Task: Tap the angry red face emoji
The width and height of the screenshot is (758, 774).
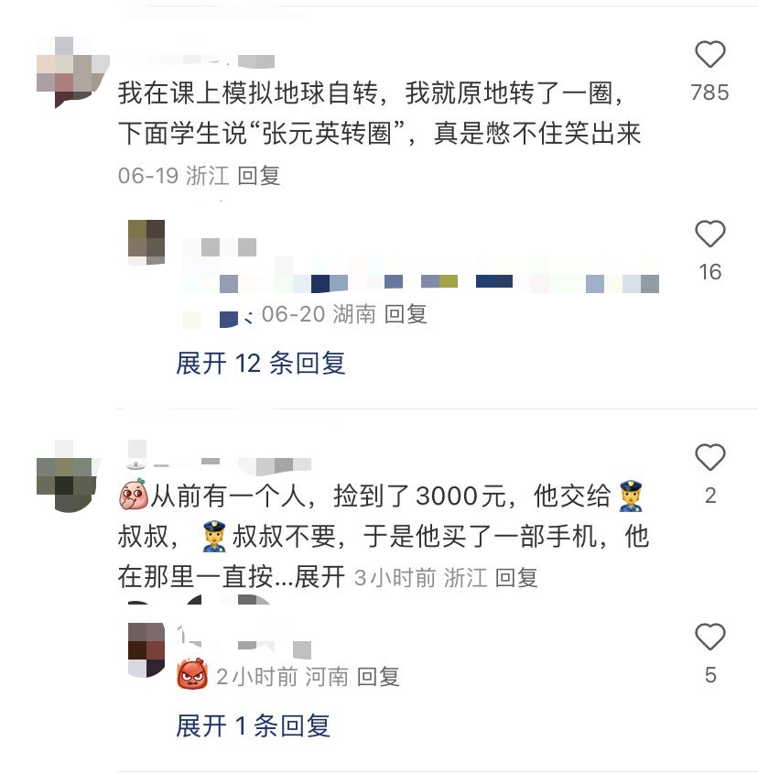Action: coord(192,674)
